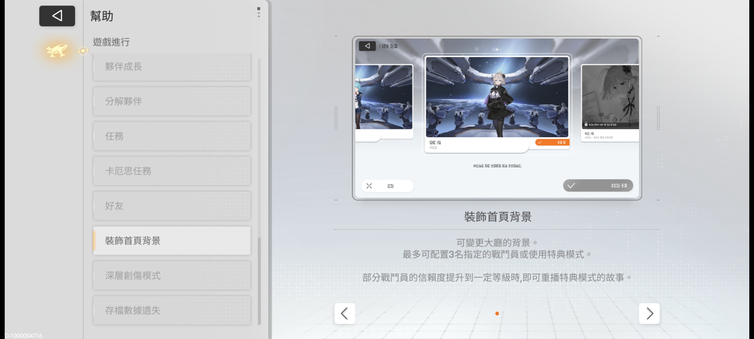Go to previous help page arrow
The height and width of the screenshot is (339, 754).
pos(345,313)
